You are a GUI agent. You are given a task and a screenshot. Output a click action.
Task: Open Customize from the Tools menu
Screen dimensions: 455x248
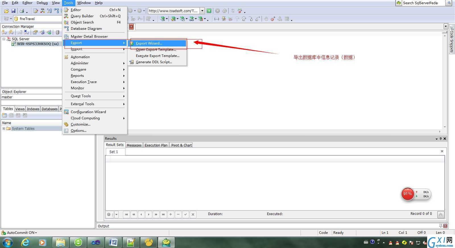(95, 124)
